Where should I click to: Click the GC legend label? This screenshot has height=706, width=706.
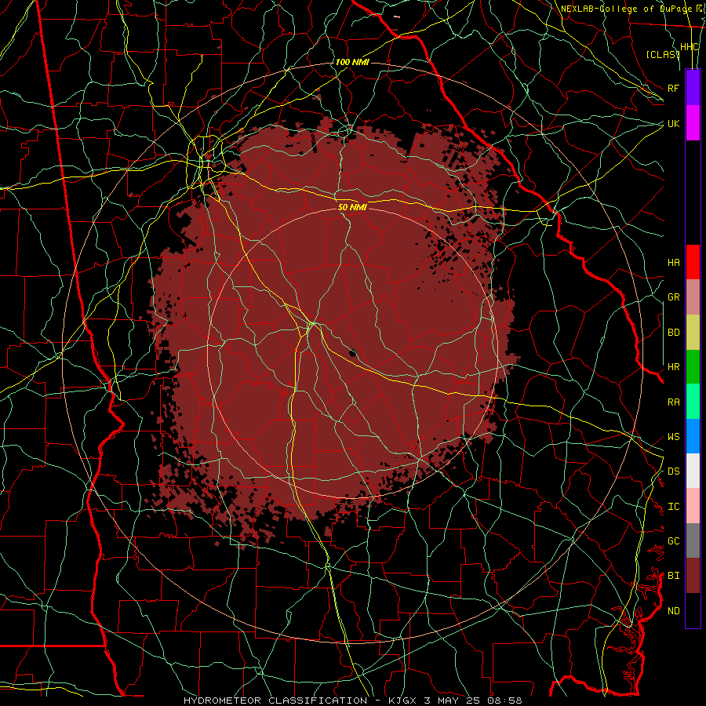[x=673, y=541]
